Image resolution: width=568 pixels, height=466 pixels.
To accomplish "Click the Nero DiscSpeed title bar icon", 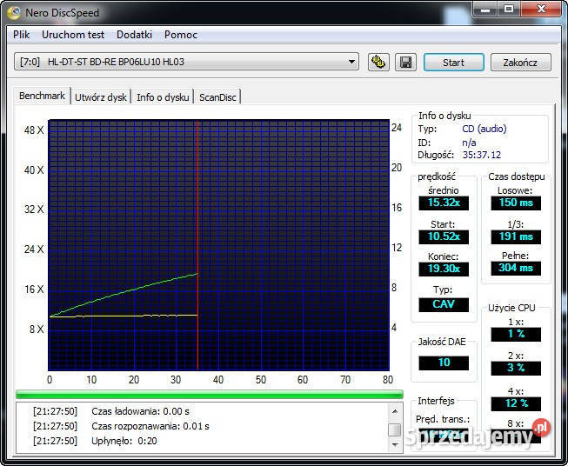I will coord(14,12).
